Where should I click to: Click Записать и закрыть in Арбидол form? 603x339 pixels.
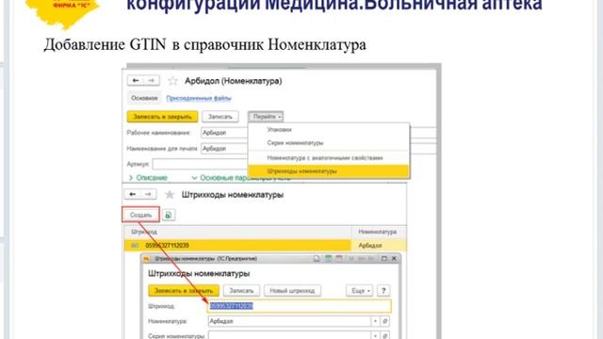point(162,117)
